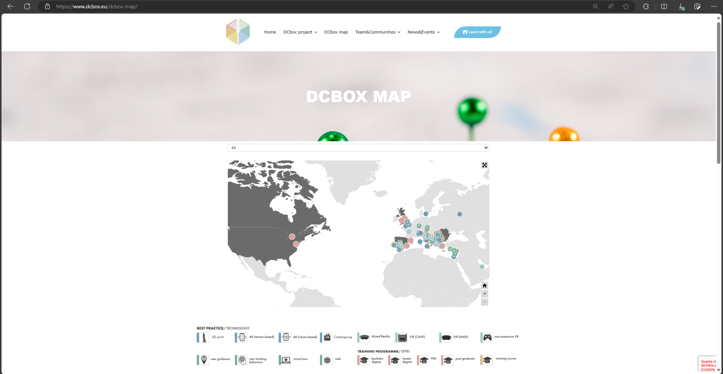Reset map view with home icon
The image size is (723, 374).
(x=485, y=285)
